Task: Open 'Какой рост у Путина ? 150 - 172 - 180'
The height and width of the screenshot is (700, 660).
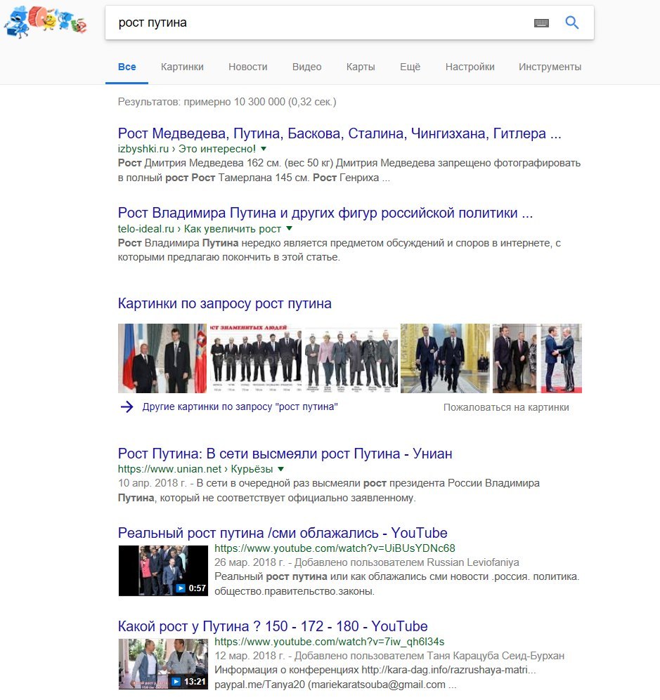Action: [x=273, y=626]
